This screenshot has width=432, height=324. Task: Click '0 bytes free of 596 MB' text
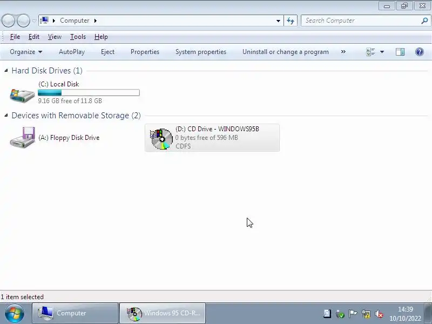pyautogui.click(x=207, y=138)
